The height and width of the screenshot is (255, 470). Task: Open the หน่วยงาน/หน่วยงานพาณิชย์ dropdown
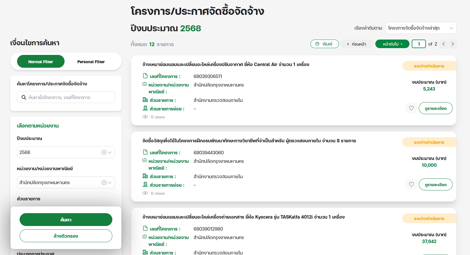(x=110, y=182)
